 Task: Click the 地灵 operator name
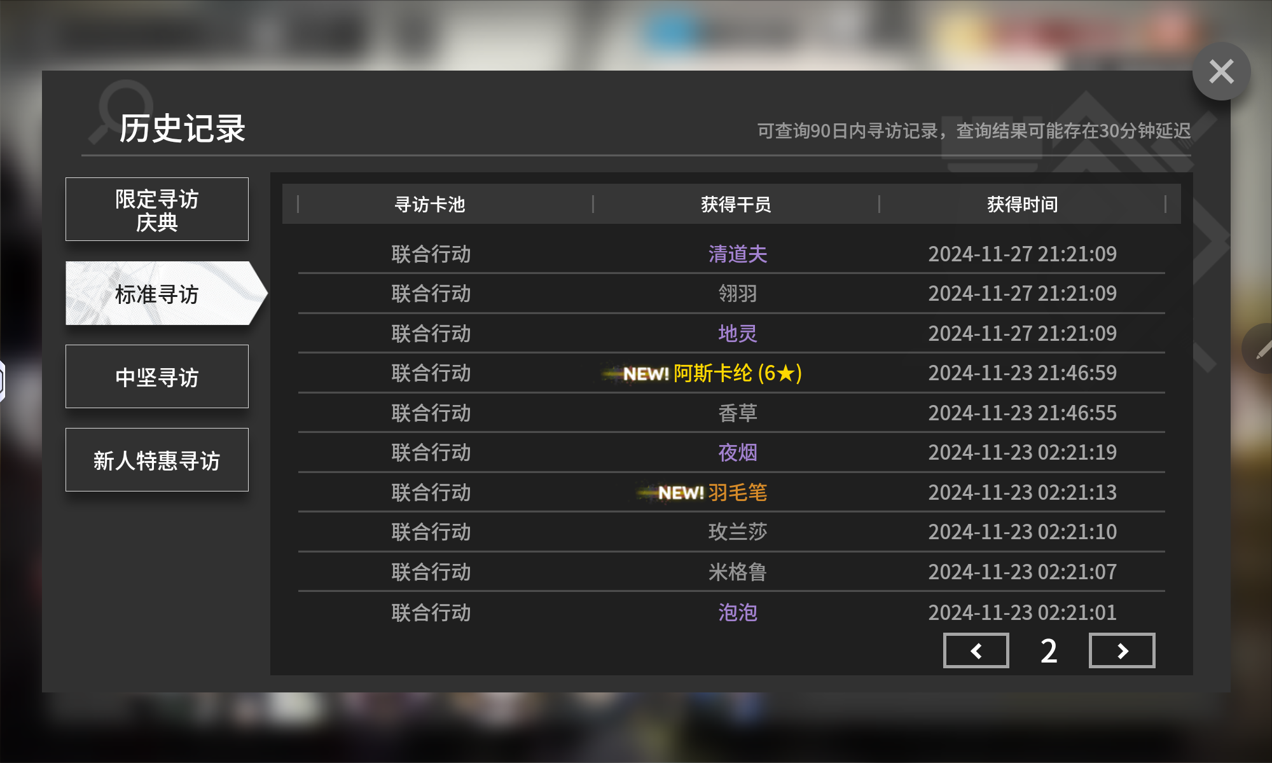pos(737,333)
